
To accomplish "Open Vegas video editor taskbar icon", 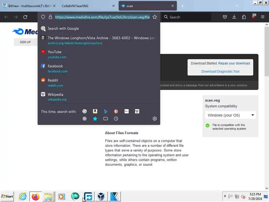I will pyautogui.click(x=114, y=196).
